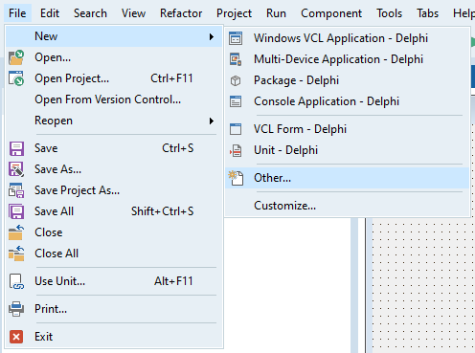Click the Print printer icon
Screen dimensions: 475x353
click(x=16, y=309)
